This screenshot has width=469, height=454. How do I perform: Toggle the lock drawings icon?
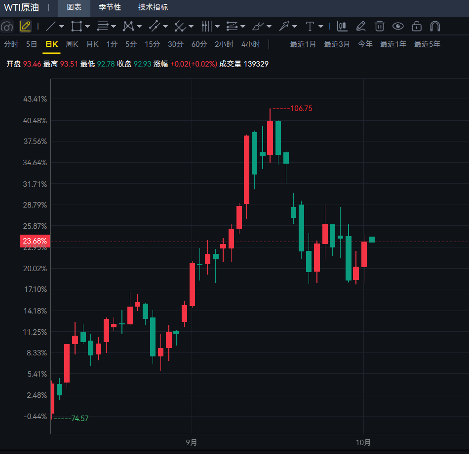[417, 26]
